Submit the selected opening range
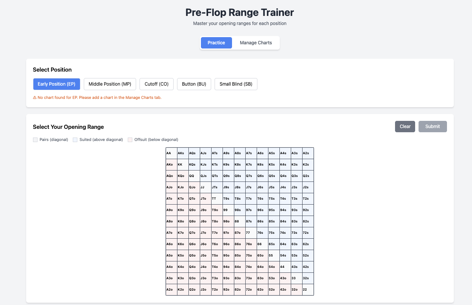This screenshot has height=305, width=472. (433, 127)
